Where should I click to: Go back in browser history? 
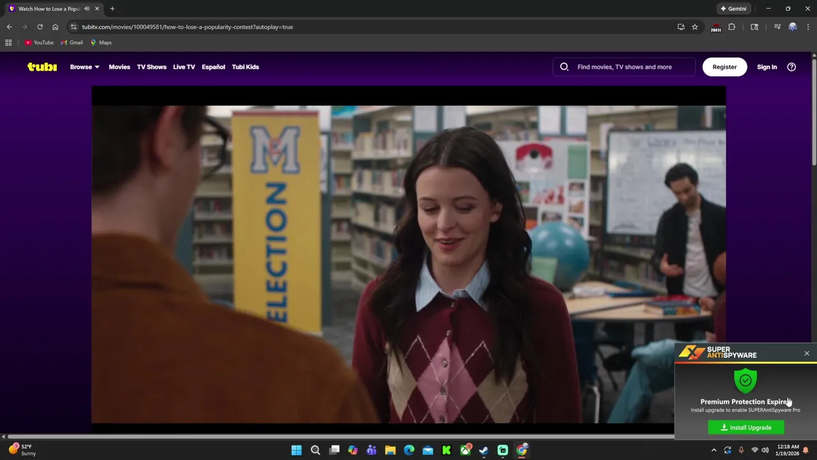9,27
